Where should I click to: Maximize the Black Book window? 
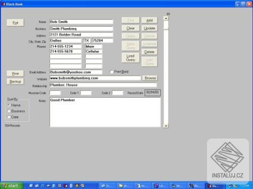click(x=243, y=4)
